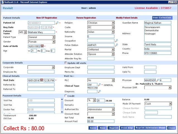Click the Reprint button
Viewport: 178px width, 134px height.
pos(114,128)
